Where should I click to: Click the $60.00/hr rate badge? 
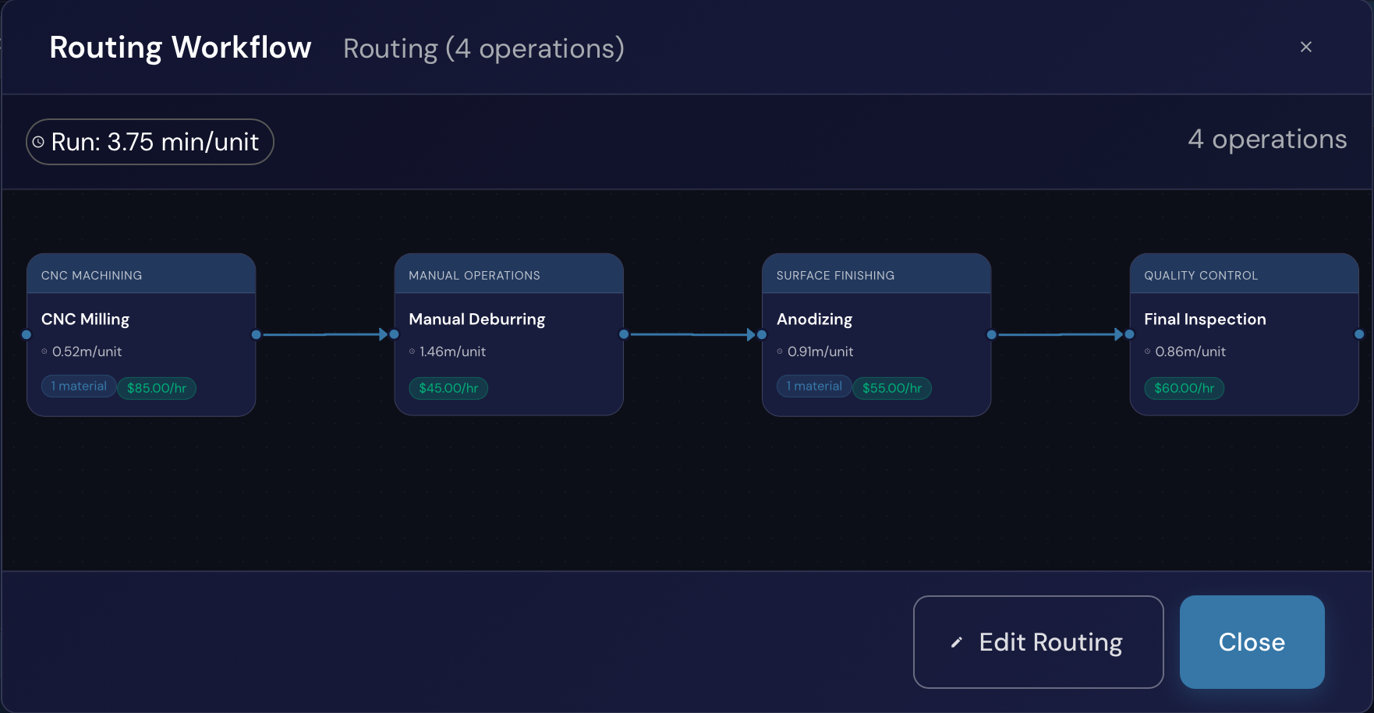1184,388
